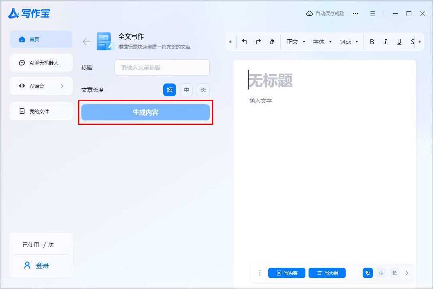Toggle strikethrough formatting
The width and height of the screenshot is (433, 289).
click(x=412, y=42)
